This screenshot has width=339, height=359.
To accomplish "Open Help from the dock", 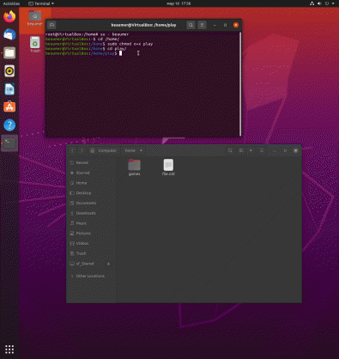I will click(9, 125).
